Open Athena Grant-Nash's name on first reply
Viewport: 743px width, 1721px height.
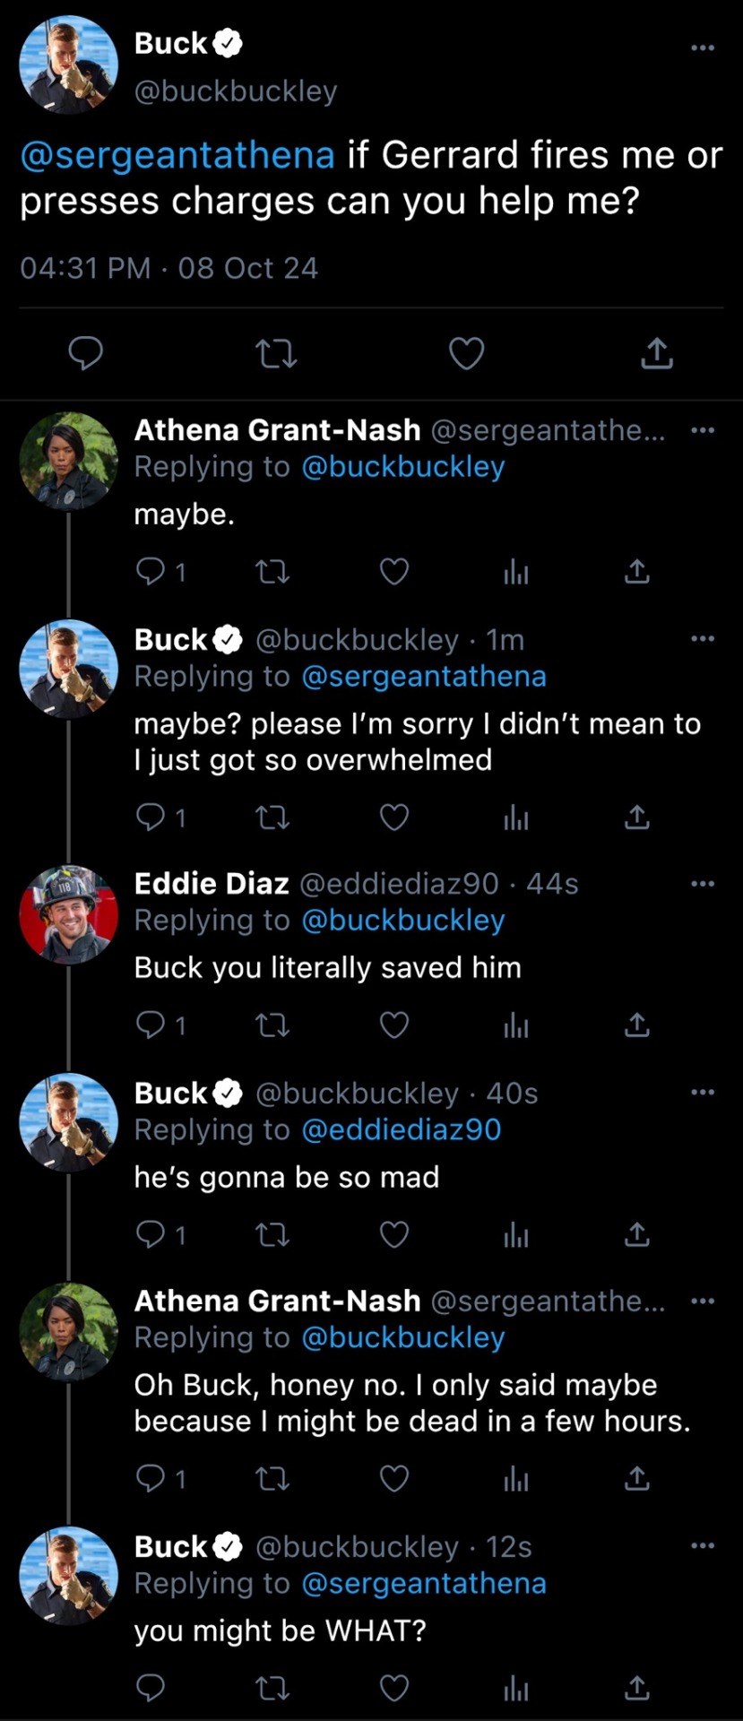[277, 430]
